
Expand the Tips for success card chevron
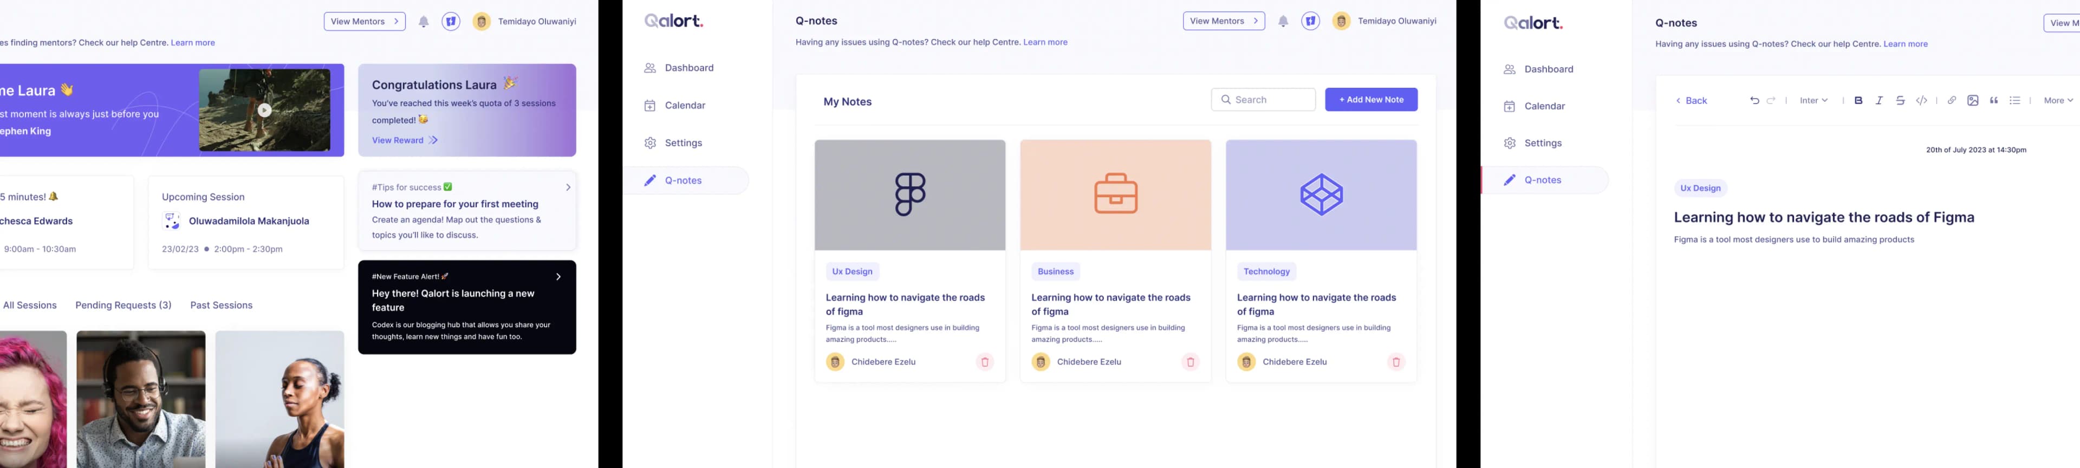click(568, 187)
